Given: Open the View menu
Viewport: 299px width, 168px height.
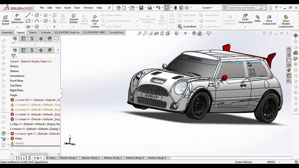Looking at the screenshot, I should click(58, 8).
